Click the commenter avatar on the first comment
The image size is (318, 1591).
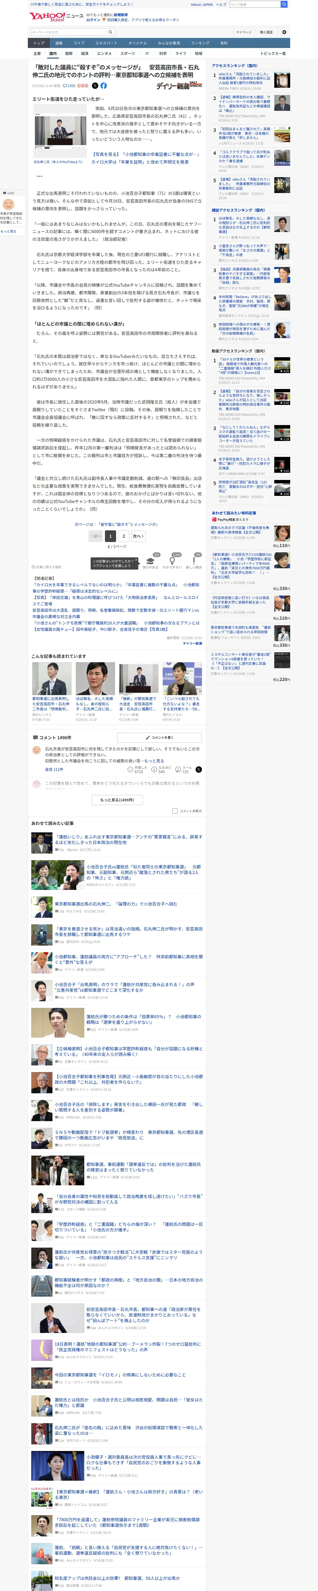point(36,750)
